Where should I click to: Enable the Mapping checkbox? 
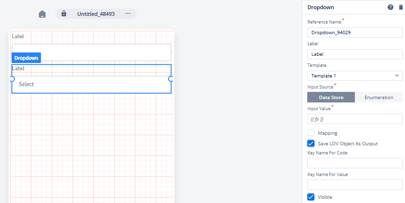311,133
